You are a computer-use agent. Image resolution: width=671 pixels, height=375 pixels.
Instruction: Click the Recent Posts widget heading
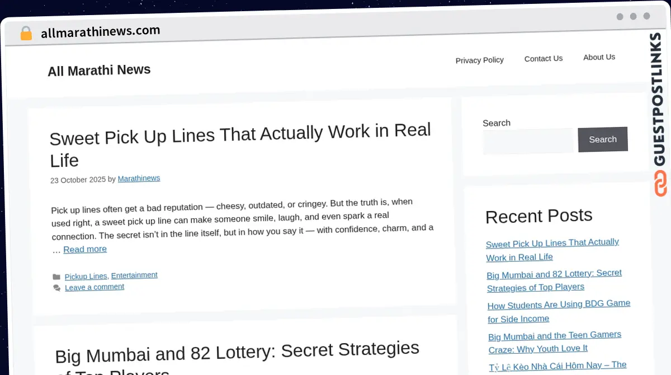pyautogui.click(x=538, y=215)
